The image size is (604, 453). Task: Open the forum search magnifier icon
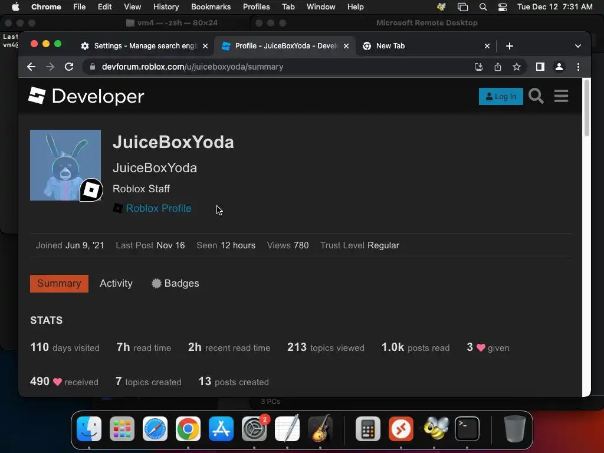[536, 96]
